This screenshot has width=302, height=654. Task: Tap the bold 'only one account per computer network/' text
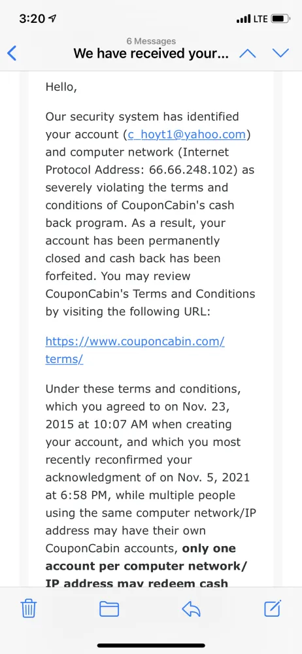pos(146,557)
